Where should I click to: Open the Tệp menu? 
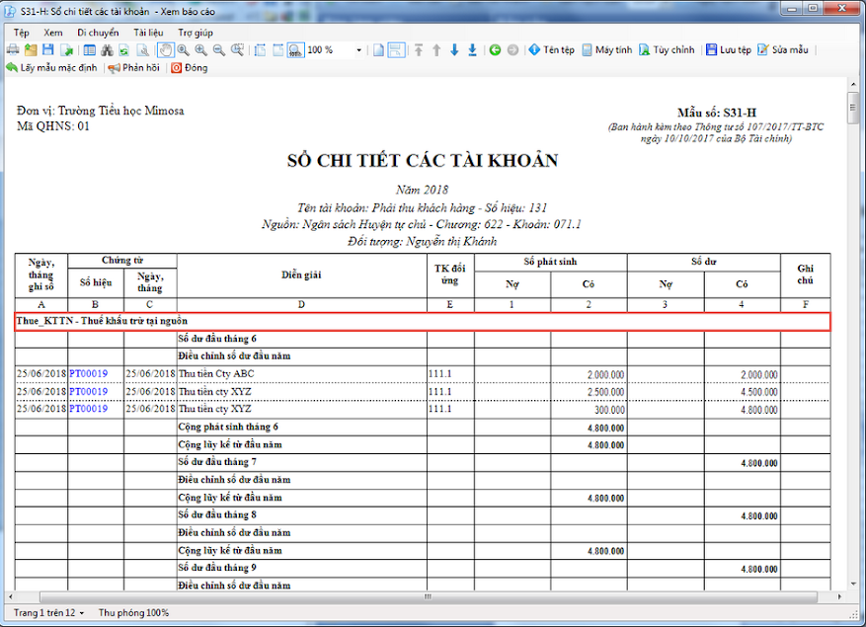[x=22, y=33]
